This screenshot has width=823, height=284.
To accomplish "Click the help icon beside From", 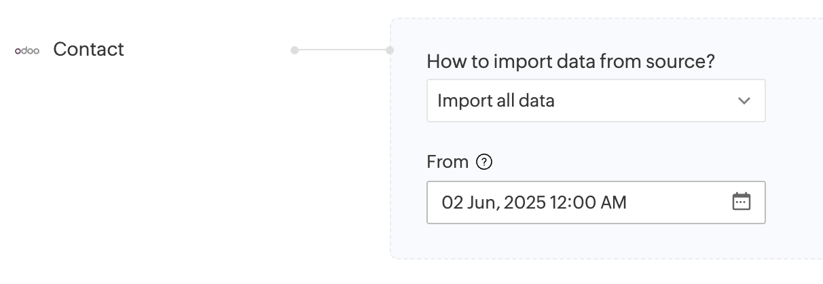I will 484,162.
